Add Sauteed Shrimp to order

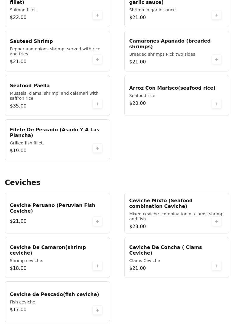coord(97,60)
